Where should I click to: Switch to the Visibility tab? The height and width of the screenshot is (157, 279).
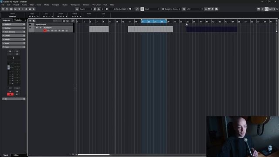click(18, 20)
